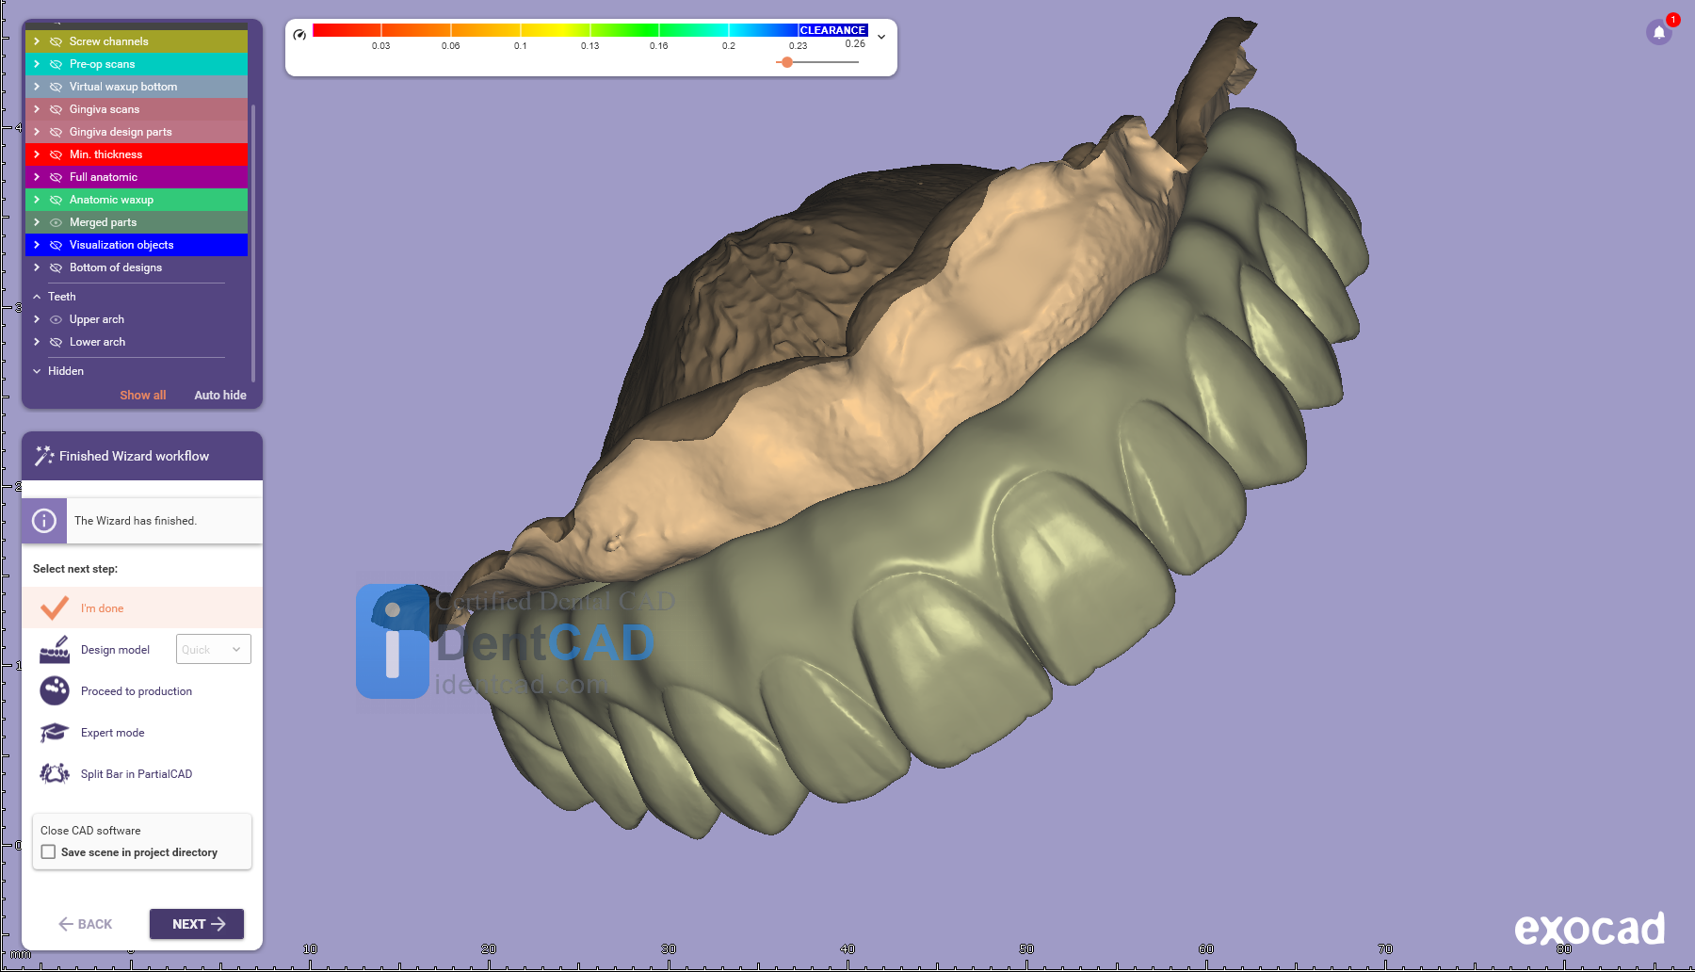
Task: Collapse the Teeth section
Action: point(37,297)
